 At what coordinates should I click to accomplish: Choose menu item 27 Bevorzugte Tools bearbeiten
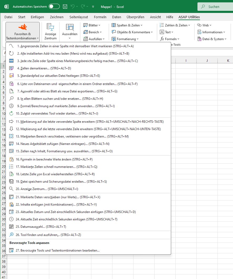click(88, 250)
